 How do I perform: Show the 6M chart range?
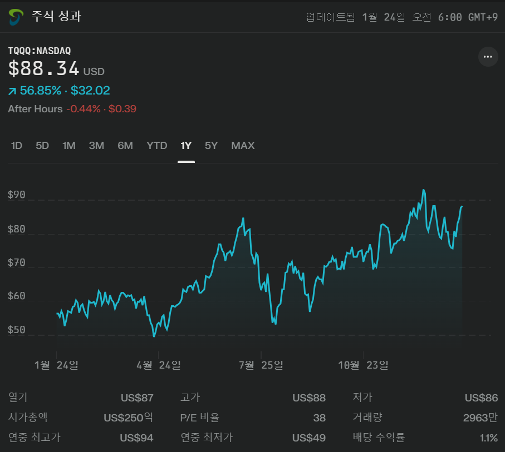[125, 146]
